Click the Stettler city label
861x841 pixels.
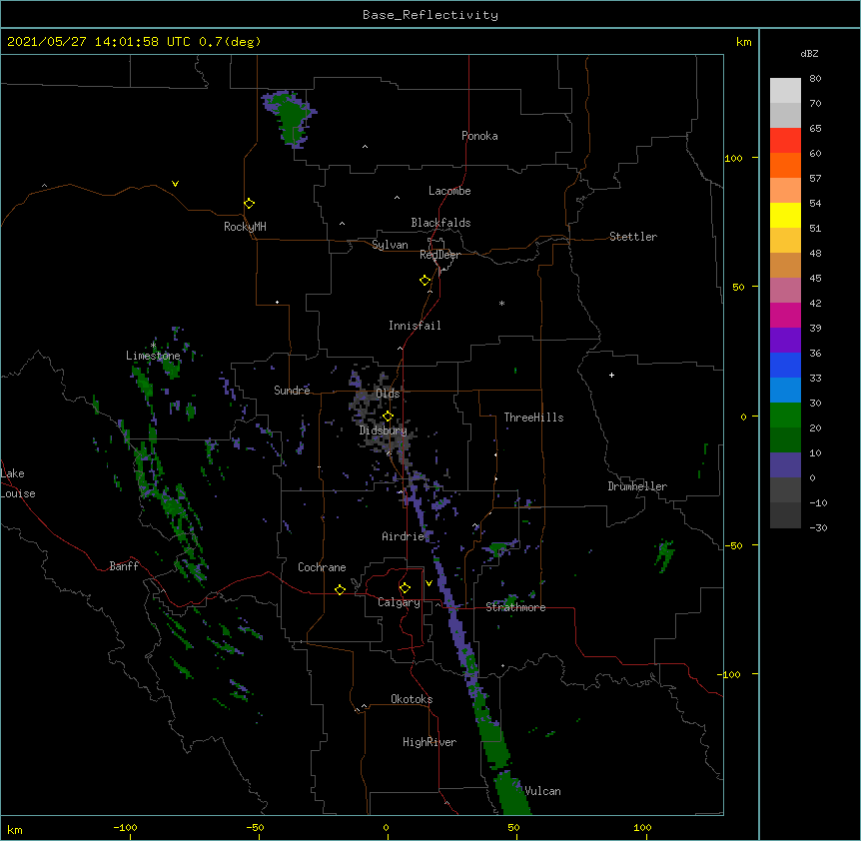[632, 237]
